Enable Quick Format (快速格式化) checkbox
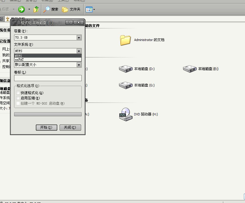This screenshot has width=245, height=203. (18, 93)
